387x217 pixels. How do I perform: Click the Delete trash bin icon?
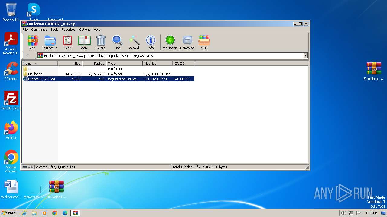[101, 42]
